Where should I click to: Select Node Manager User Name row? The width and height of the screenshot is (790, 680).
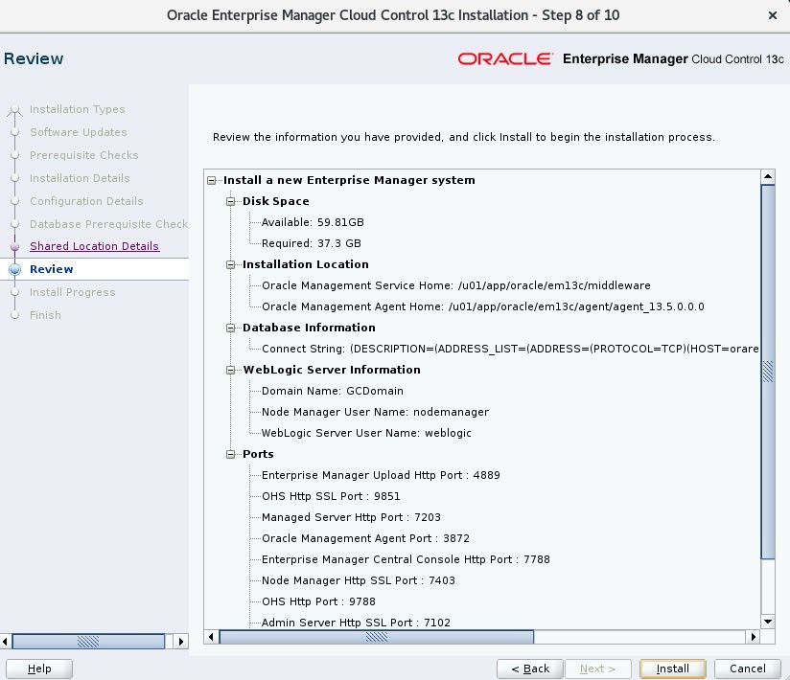(375, 412)
